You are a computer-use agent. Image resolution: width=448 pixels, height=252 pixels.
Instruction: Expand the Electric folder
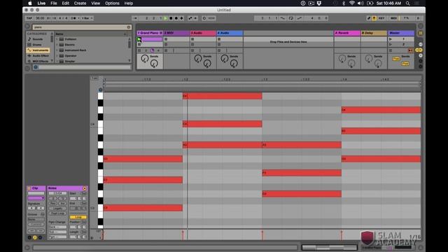(57, 45)
